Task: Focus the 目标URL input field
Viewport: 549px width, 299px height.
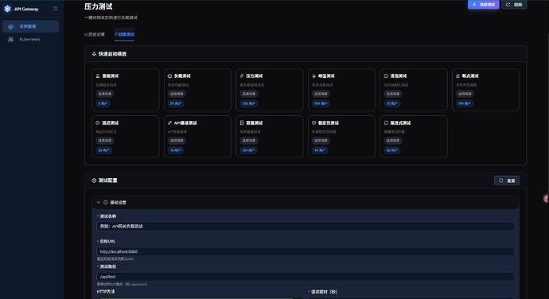Action: [x=306, y=251]
